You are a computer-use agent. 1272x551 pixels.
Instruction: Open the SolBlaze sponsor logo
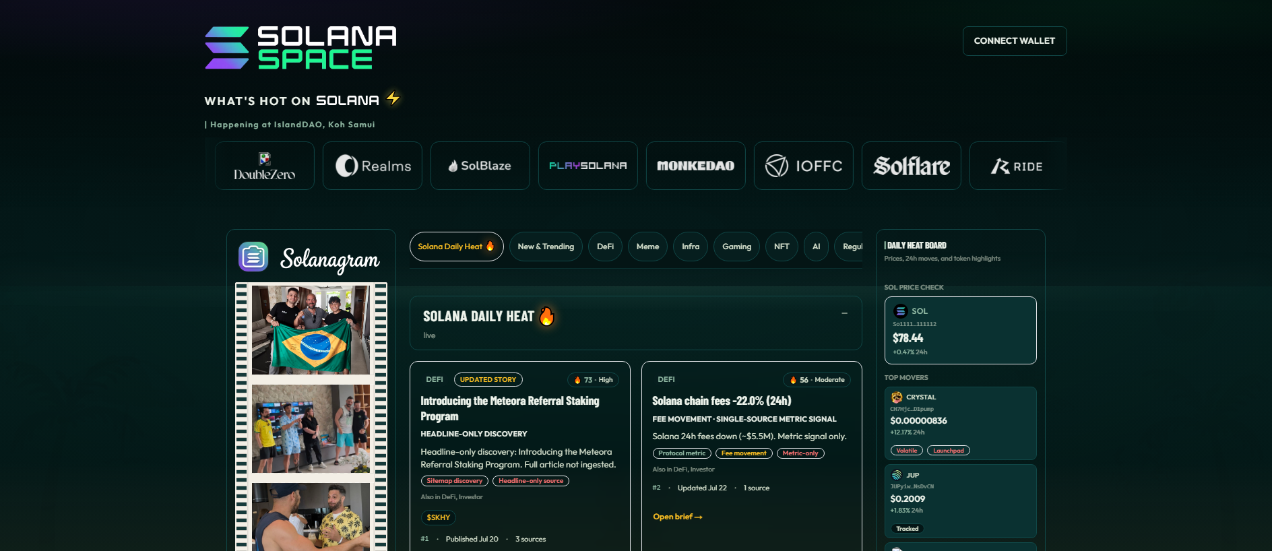480,166
